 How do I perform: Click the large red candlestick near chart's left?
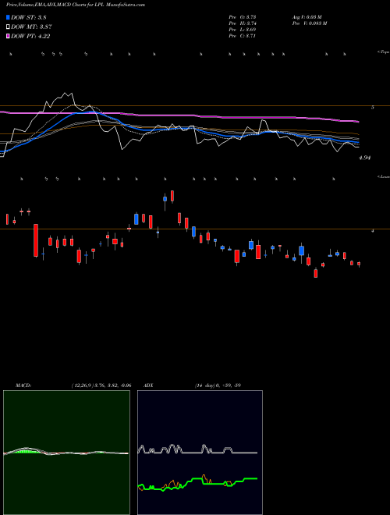click(x=36, y=240)
